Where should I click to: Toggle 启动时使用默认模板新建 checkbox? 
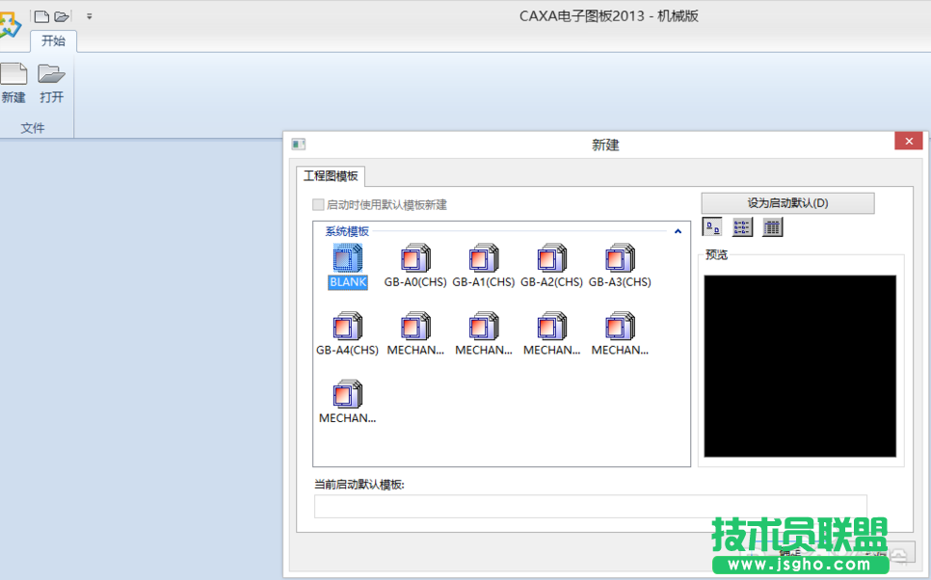318,204
